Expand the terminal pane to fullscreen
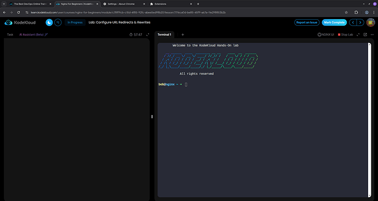 pyautogui.click(x=358, y=35)
